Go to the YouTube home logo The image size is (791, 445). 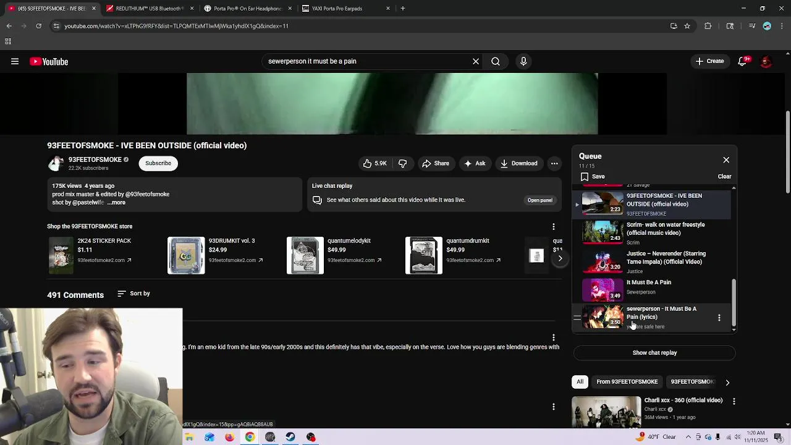[x=49, y=61]
